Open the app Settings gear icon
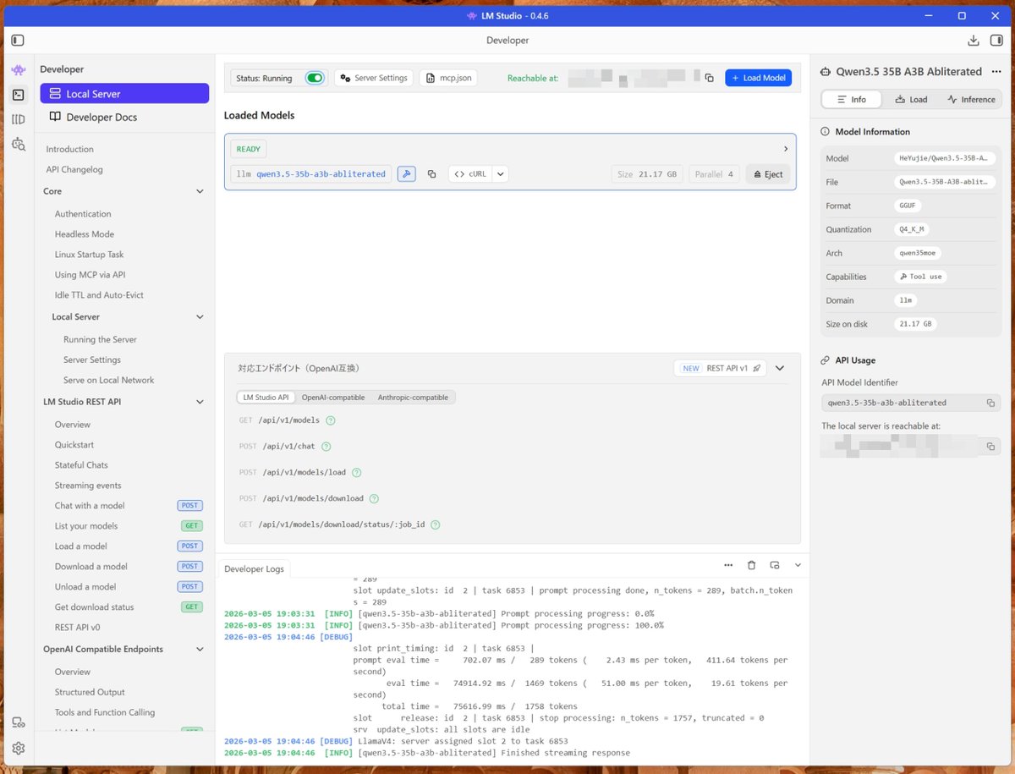This screenshot has height=774, width=1015. (x=19, y=748)
